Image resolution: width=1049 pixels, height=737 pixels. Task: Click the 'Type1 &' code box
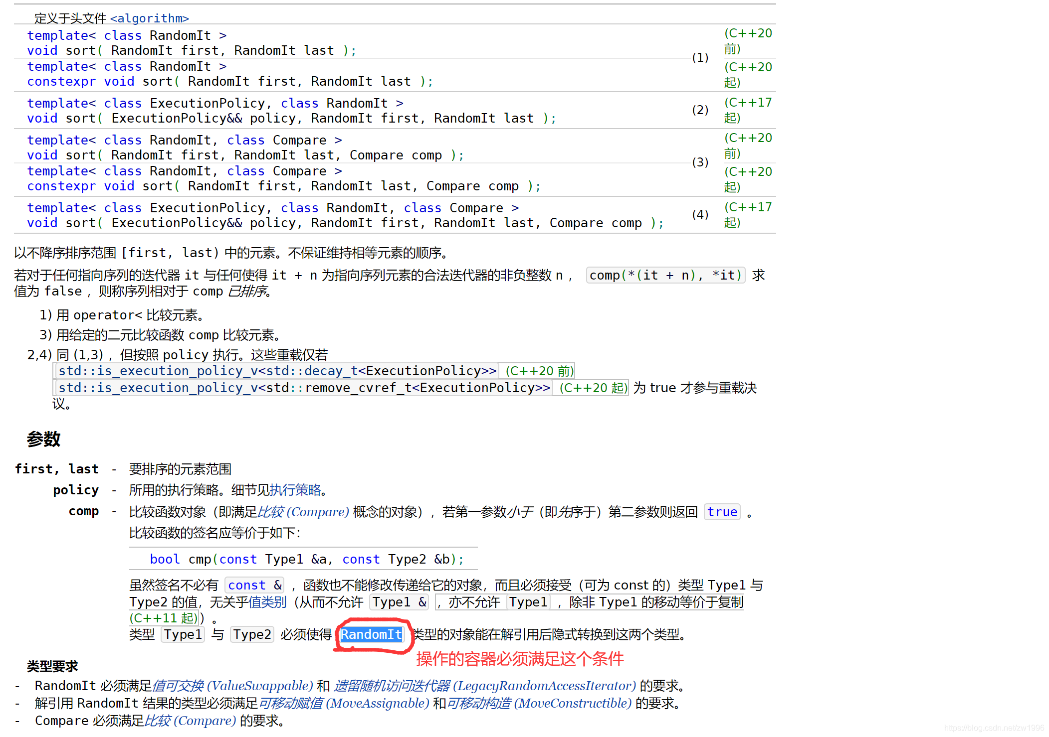[x=400, y=602]
